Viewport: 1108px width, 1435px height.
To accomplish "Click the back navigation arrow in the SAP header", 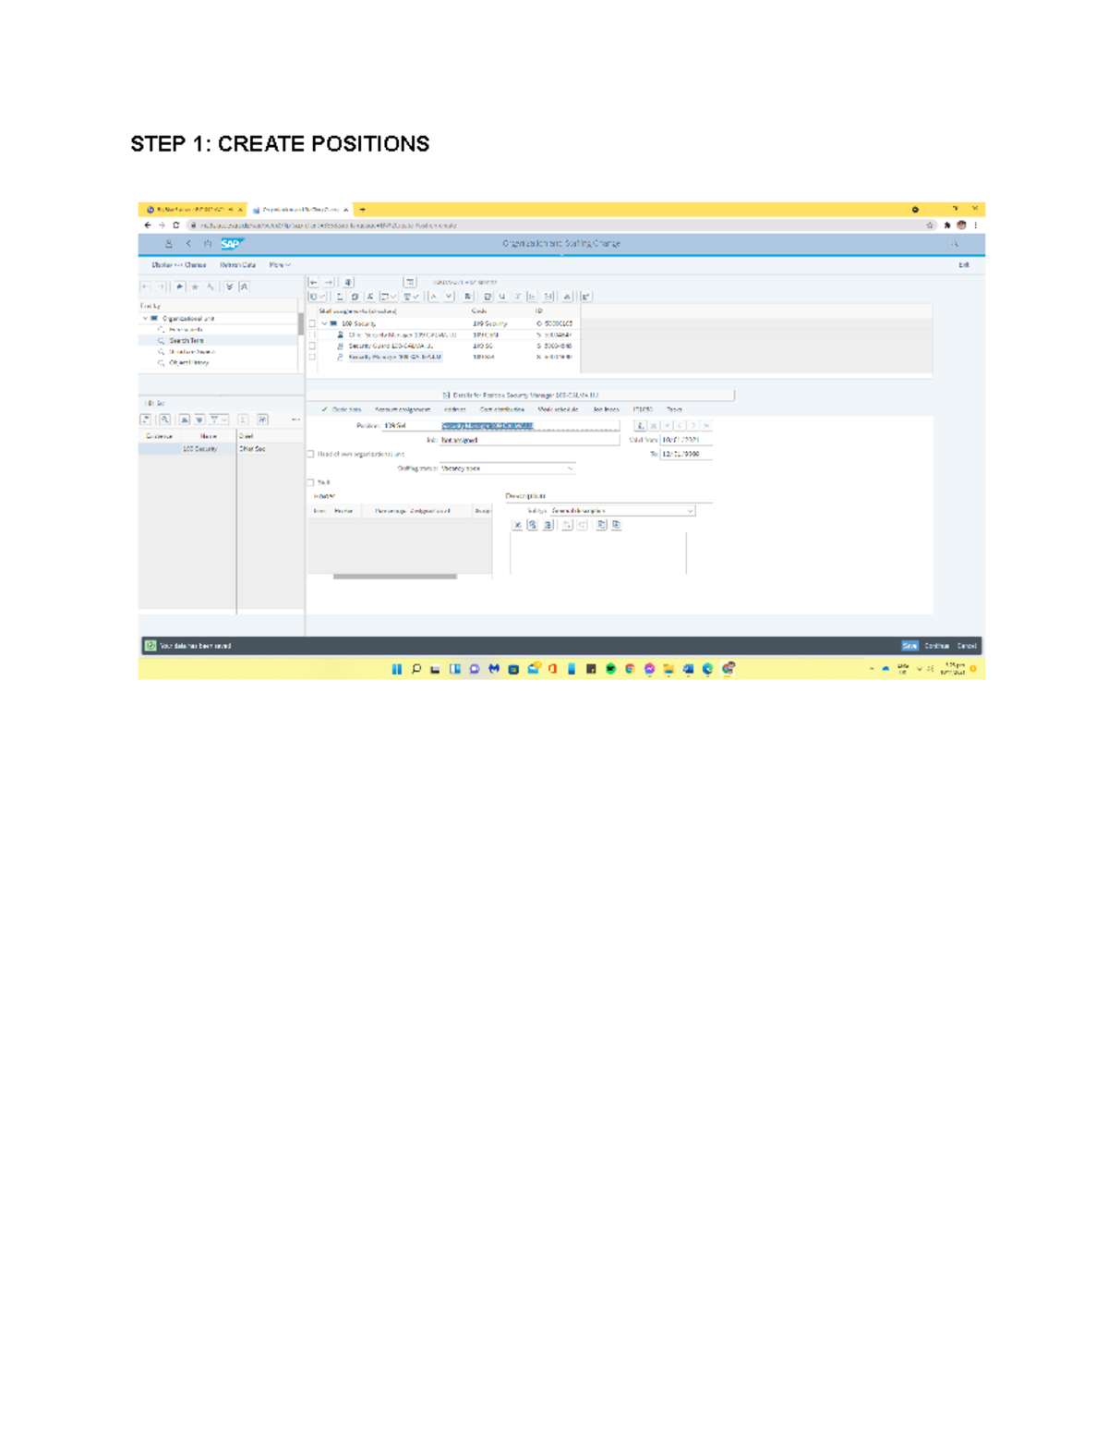I will click(x=187, y=243).
